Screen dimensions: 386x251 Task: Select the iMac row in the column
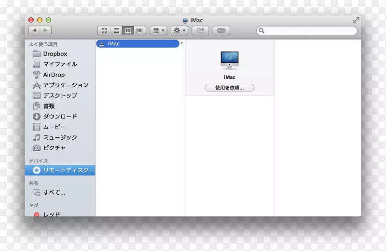coord(138,44)
